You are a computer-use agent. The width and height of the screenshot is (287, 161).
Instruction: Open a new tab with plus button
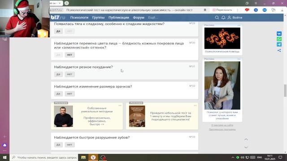point(67,3)
